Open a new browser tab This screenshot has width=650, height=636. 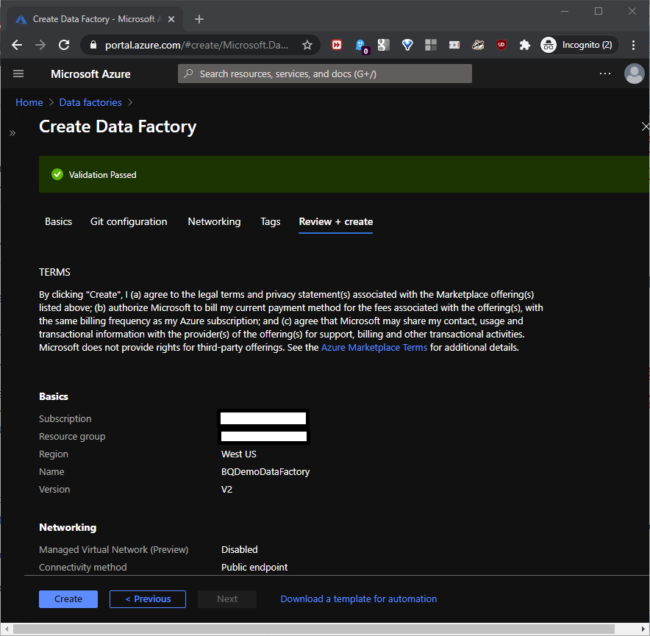point(199,19)
